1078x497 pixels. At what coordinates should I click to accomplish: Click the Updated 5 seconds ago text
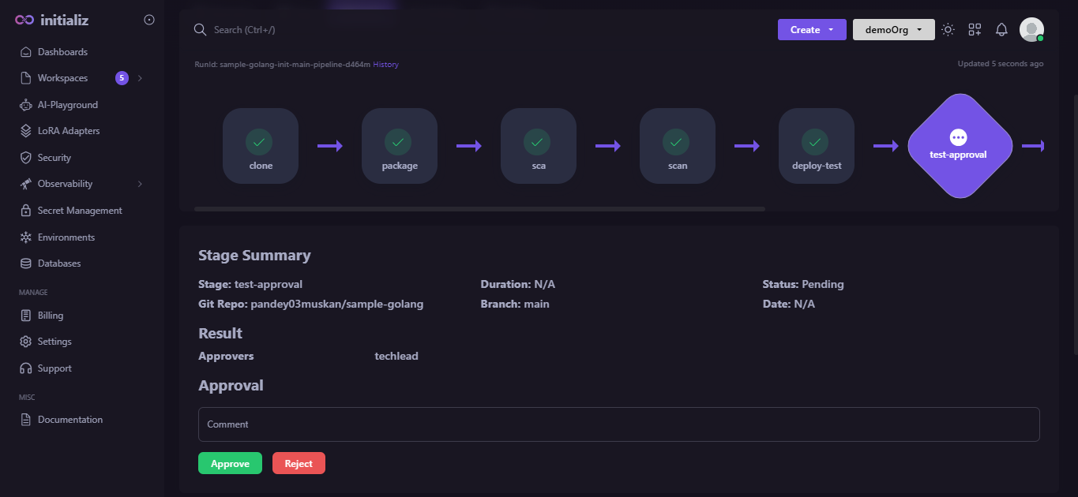click(1001, 64)
